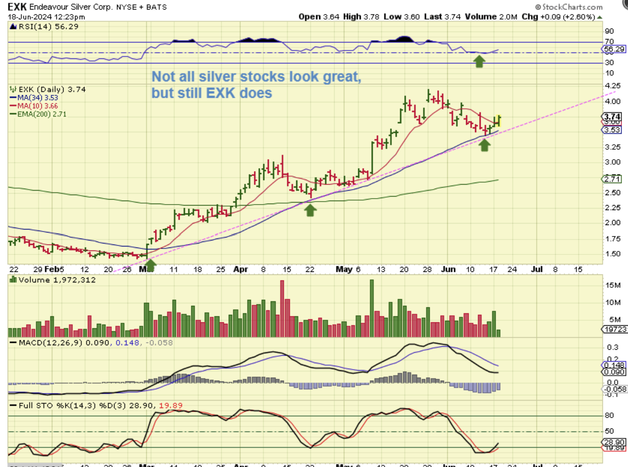Click the 'Apr' date axis label under price chart
The height and width of the screenshot is (467, 628).
pos(241,269)
